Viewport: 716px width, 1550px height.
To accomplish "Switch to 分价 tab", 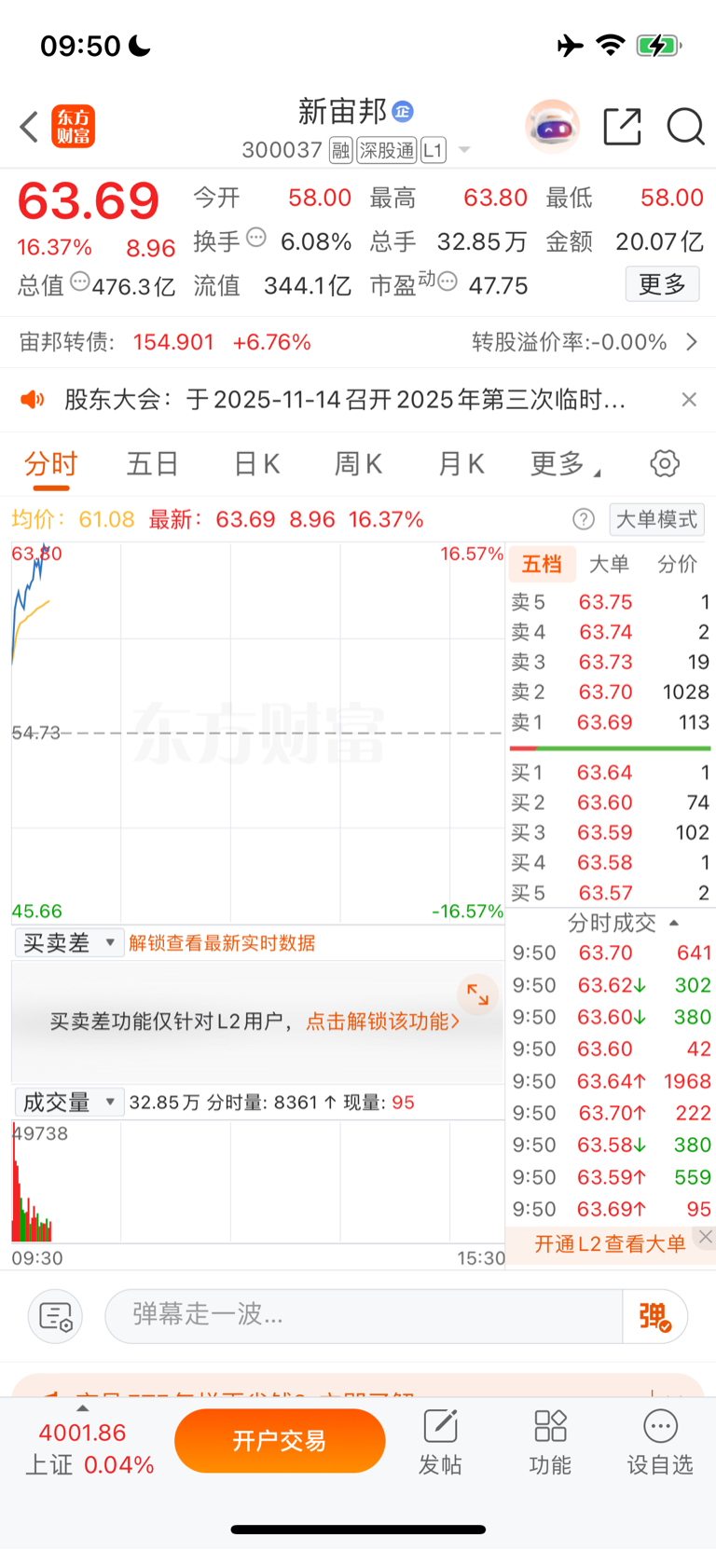I will (678, 564).
